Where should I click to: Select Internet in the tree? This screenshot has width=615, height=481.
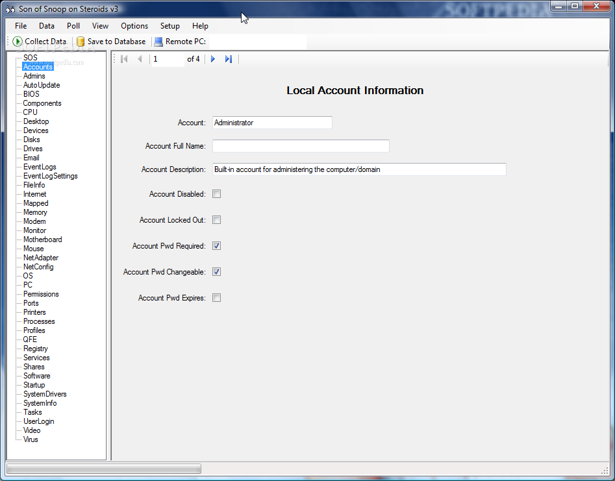click(35, 194)
